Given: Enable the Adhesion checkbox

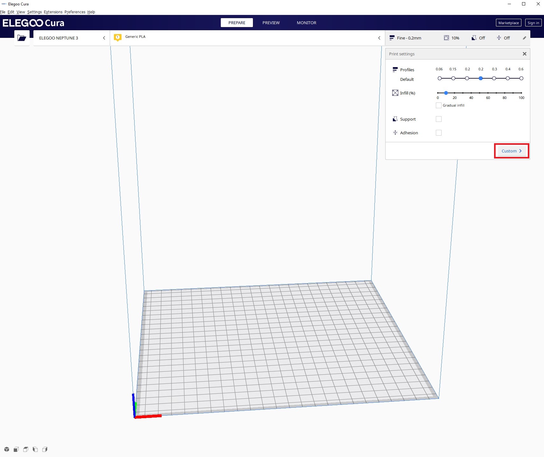Looking at the screenshot, I should click(439, 133).
